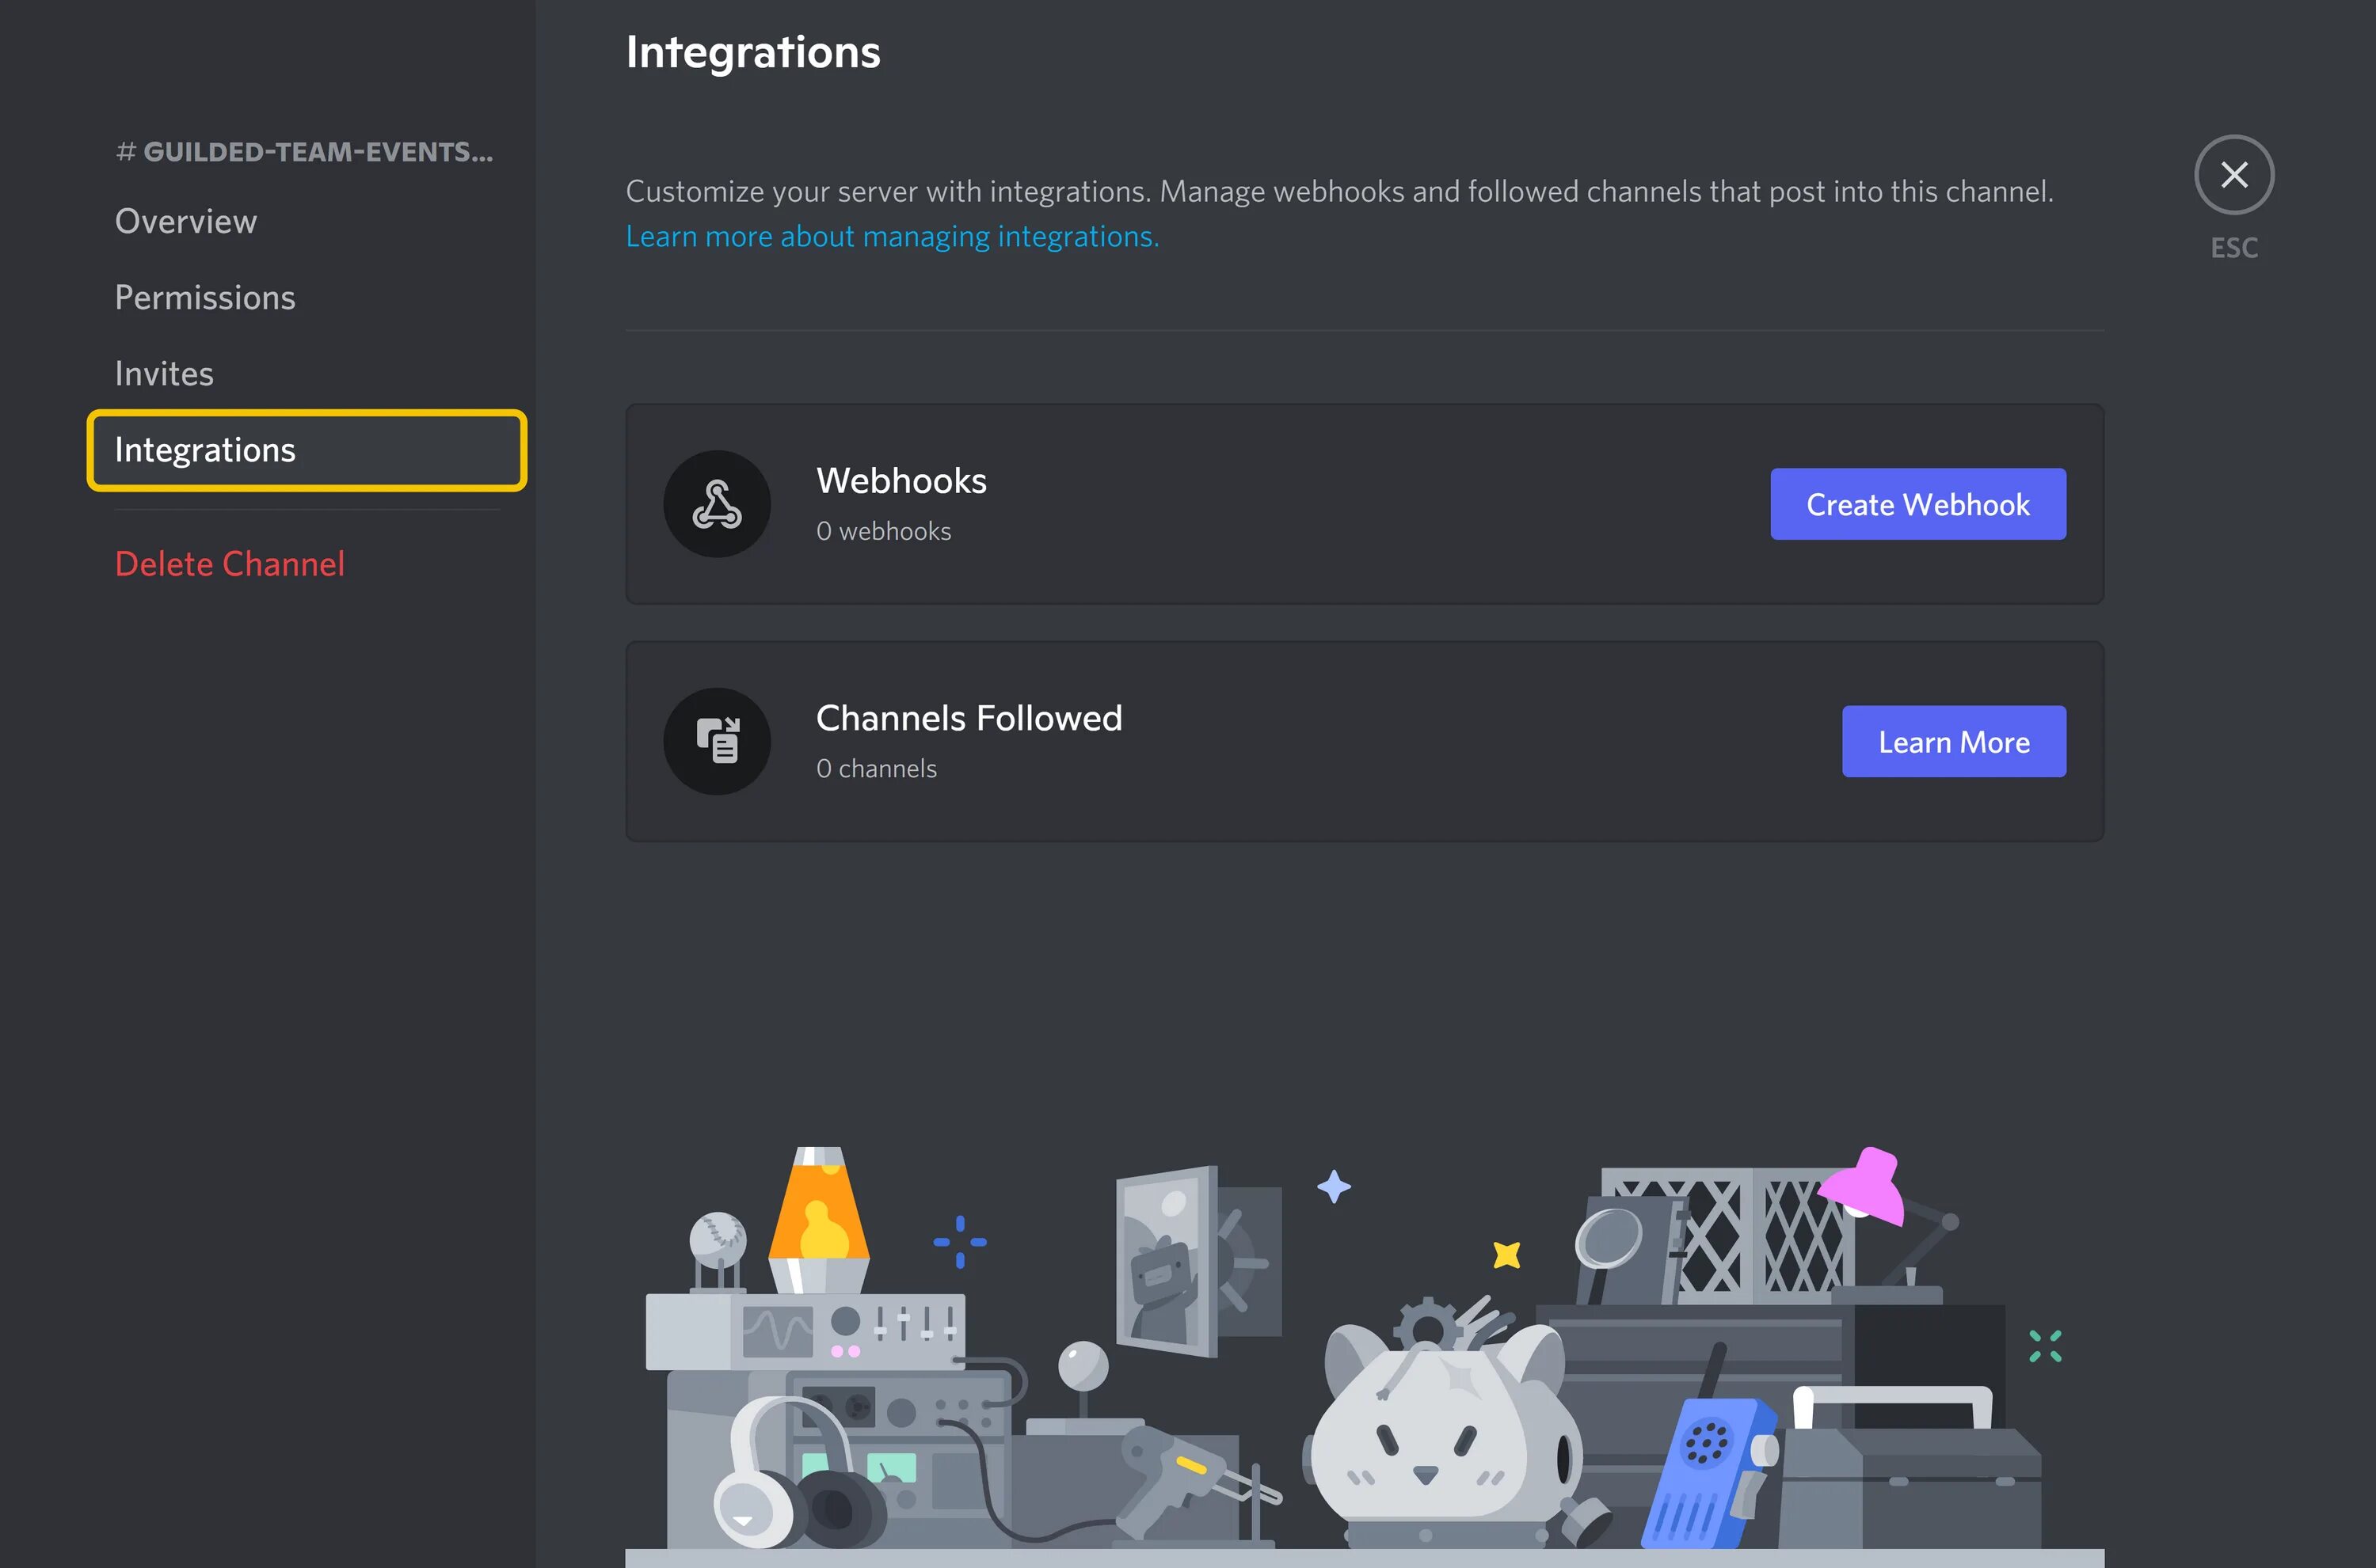Click the pink desk lamp illustration
Image resolution: width=2376 pixels, height=1568 pixels.
[1867, 1189]
